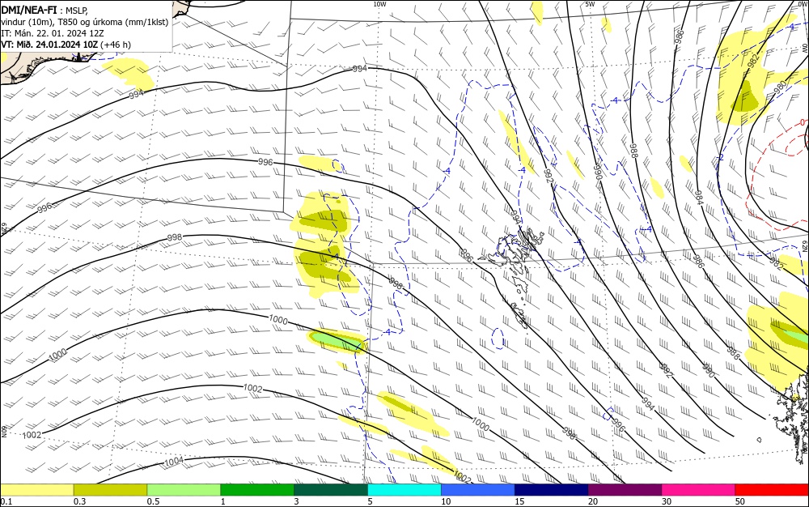Click the '20' legend value
The width and height of the screenshot is (809, 507).
pos(593,501)
